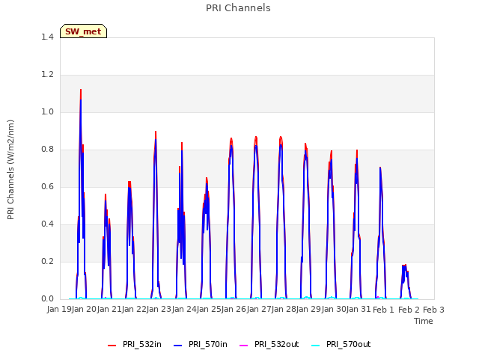Screen dimensions: 479x359
Task: Click the Jan 22 peak near 0.63
Action: point(129,182)
